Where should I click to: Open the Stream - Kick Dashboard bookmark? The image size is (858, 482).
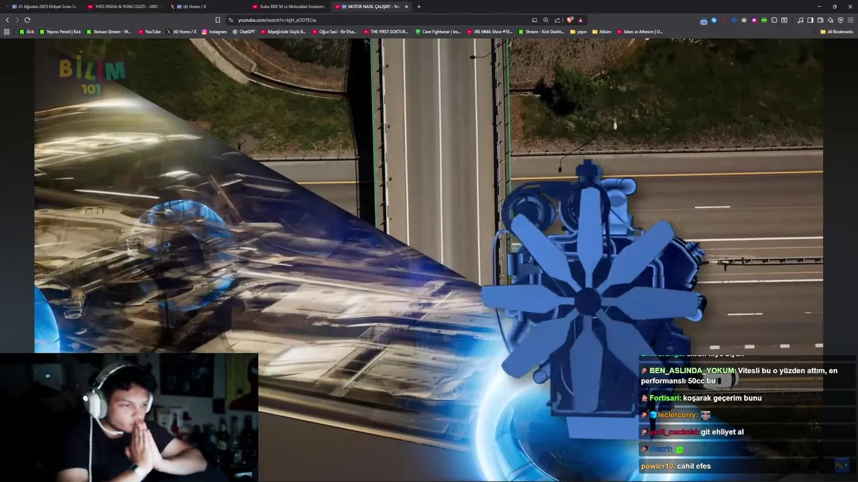(541, 31)
